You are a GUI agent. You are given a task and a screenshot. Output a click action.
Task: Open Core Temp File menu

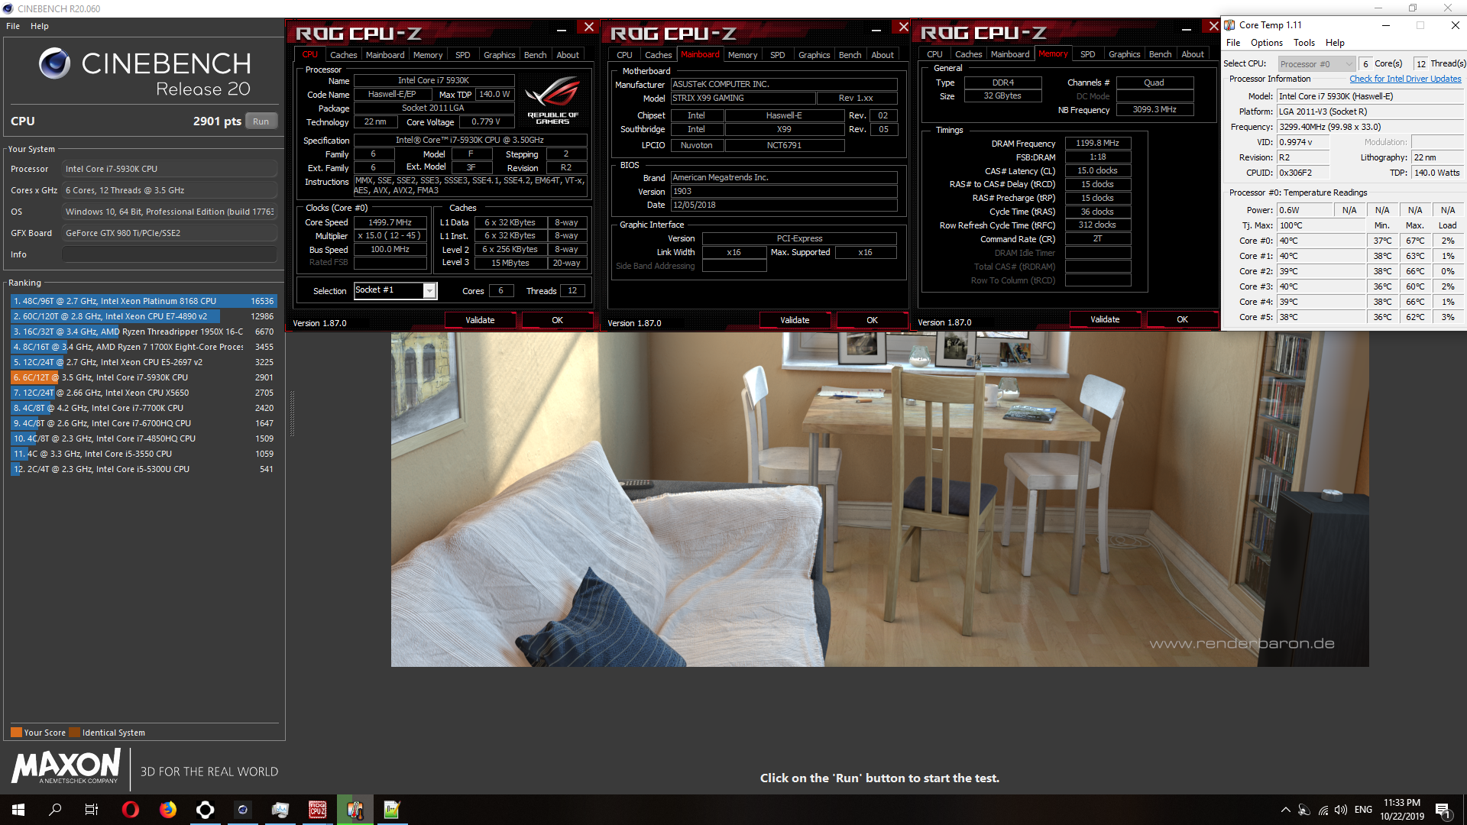1233,43
